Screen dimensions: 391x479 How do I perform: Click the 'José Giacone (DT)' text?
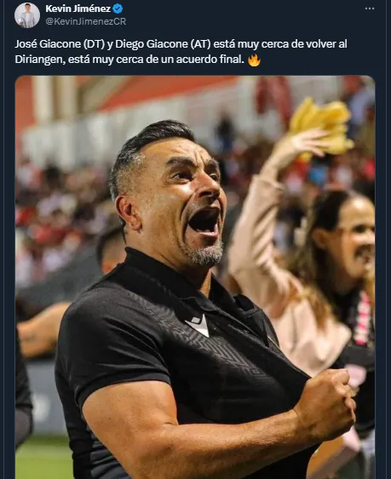pos(60,44)
